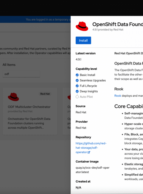Screen dimensions: 143x194
Task: Click the container image quay.io text
Action: 92,170
